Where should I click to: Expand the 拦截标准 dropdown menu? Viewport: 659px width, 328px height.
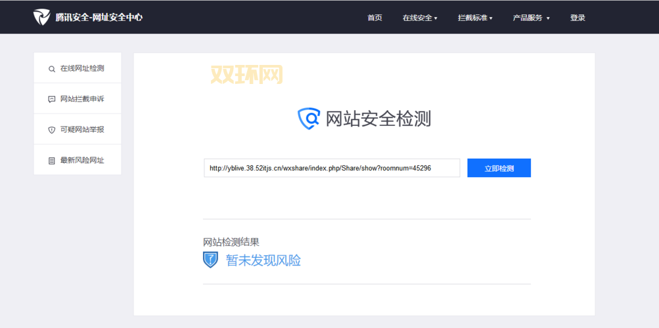tap(475, 18)
